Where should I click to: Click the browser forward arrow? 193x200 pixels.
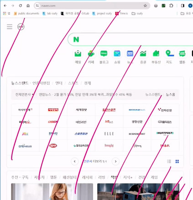tap(13, 6)
